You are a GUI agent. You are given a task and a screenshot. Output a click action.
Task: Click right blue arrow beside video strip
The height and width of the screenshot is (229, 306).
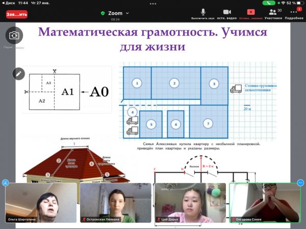pos(301,183)
